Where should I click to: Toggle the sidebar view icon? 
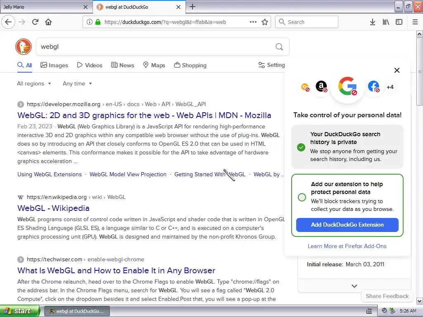point(399,22)
